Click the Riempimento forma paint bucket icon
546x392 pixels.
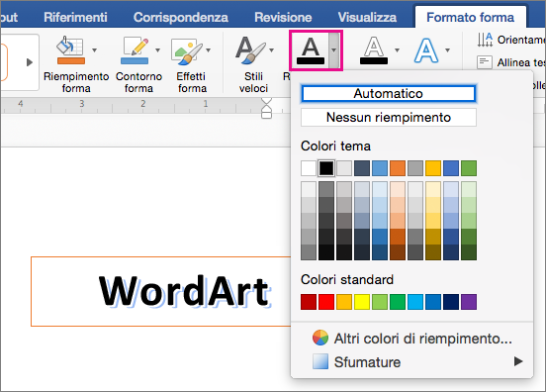coord(71,50)
